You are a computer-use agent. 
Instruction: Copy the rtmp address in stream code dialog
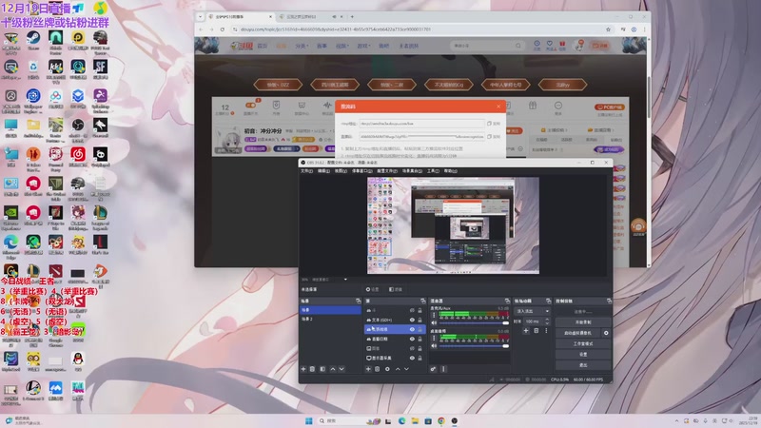[493, 124]
